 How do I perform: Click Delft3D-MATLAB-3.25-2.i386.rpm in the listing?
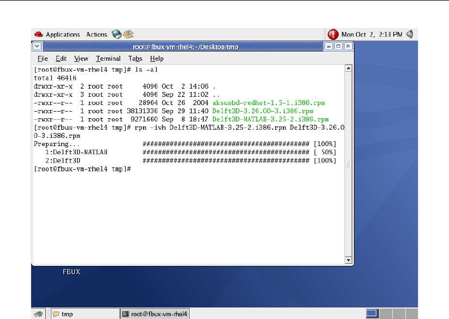pos(270,119)
